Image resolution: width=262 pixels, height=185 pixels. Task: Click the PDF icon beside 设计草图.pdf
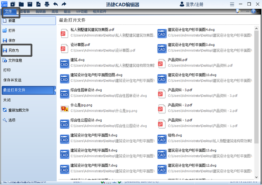tap(64, 48)
